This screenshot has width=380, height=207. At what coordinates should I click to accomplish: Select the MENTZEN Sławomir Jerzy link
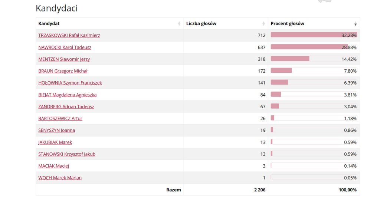click(x=64, y=59)
